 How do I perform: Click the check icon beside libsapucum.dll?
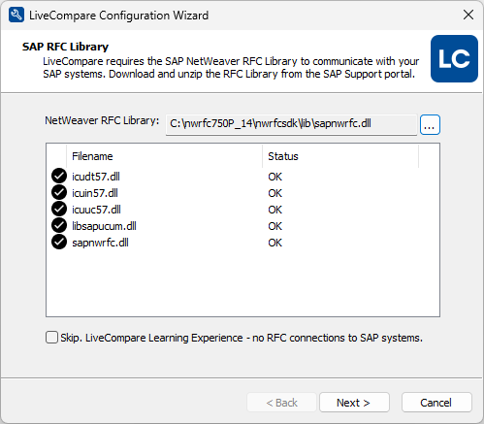(59, 225)
